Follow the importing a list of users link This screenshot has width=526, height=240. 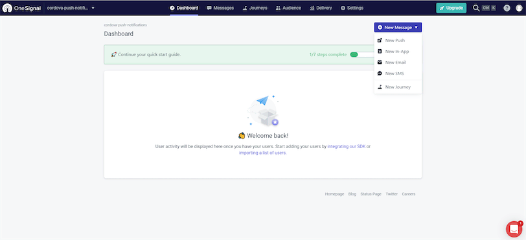tap(262, 153)
